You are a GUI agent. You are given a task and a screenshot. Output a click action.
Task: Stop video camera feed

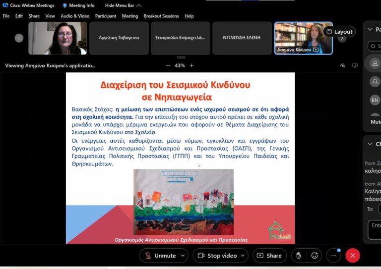pos(216,256)
